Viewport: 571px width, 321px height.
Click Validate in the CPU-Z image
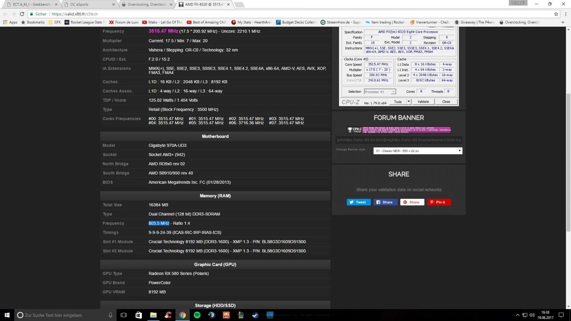[423, 102]
